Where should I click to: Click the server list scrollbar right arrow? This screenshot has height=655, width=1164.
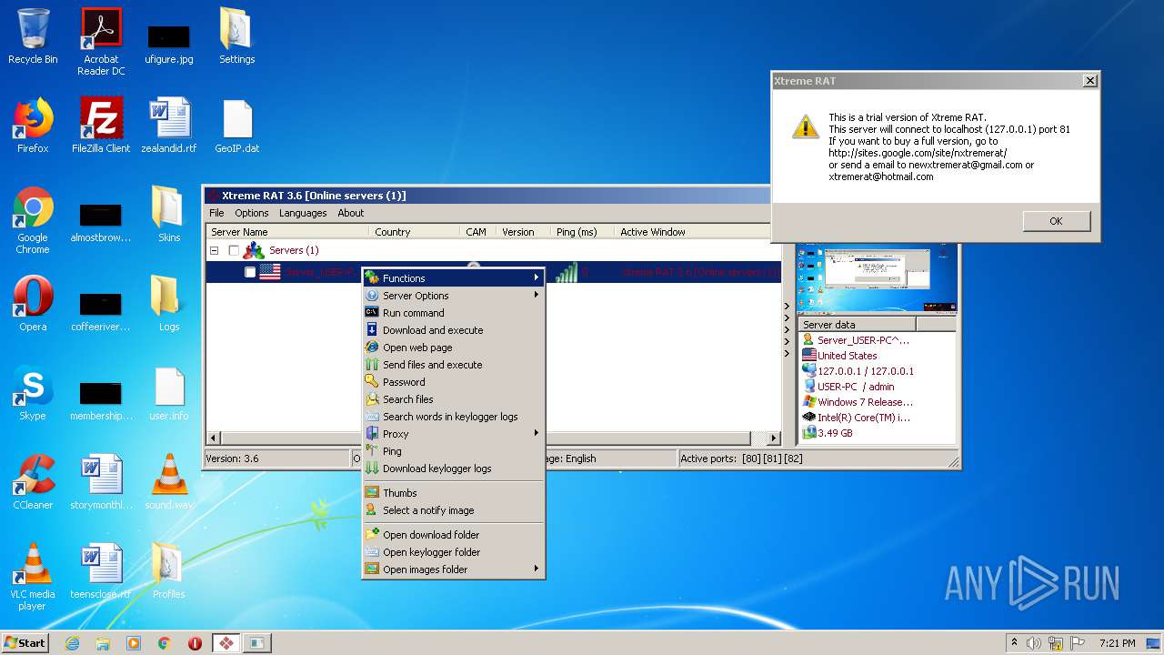(x=774, y=438)
